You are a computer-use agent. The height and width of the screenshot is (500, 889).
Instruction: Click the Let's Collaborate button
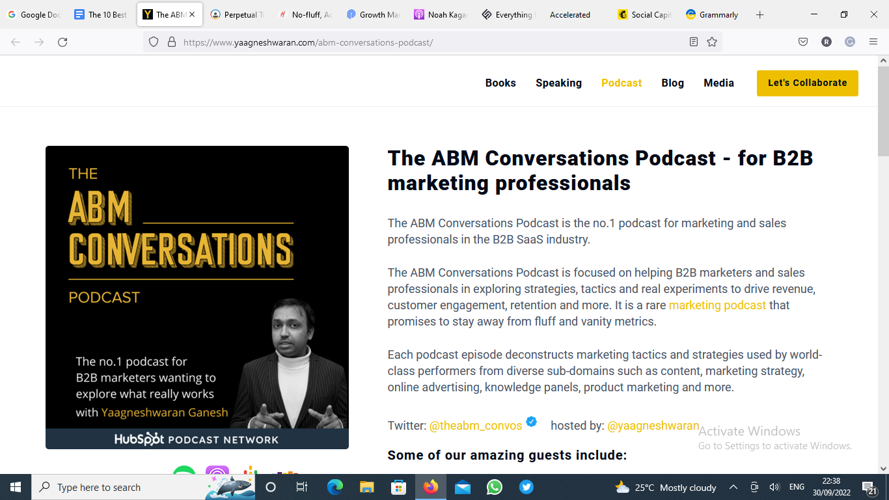pyautogui.click(x=807, y=83)
